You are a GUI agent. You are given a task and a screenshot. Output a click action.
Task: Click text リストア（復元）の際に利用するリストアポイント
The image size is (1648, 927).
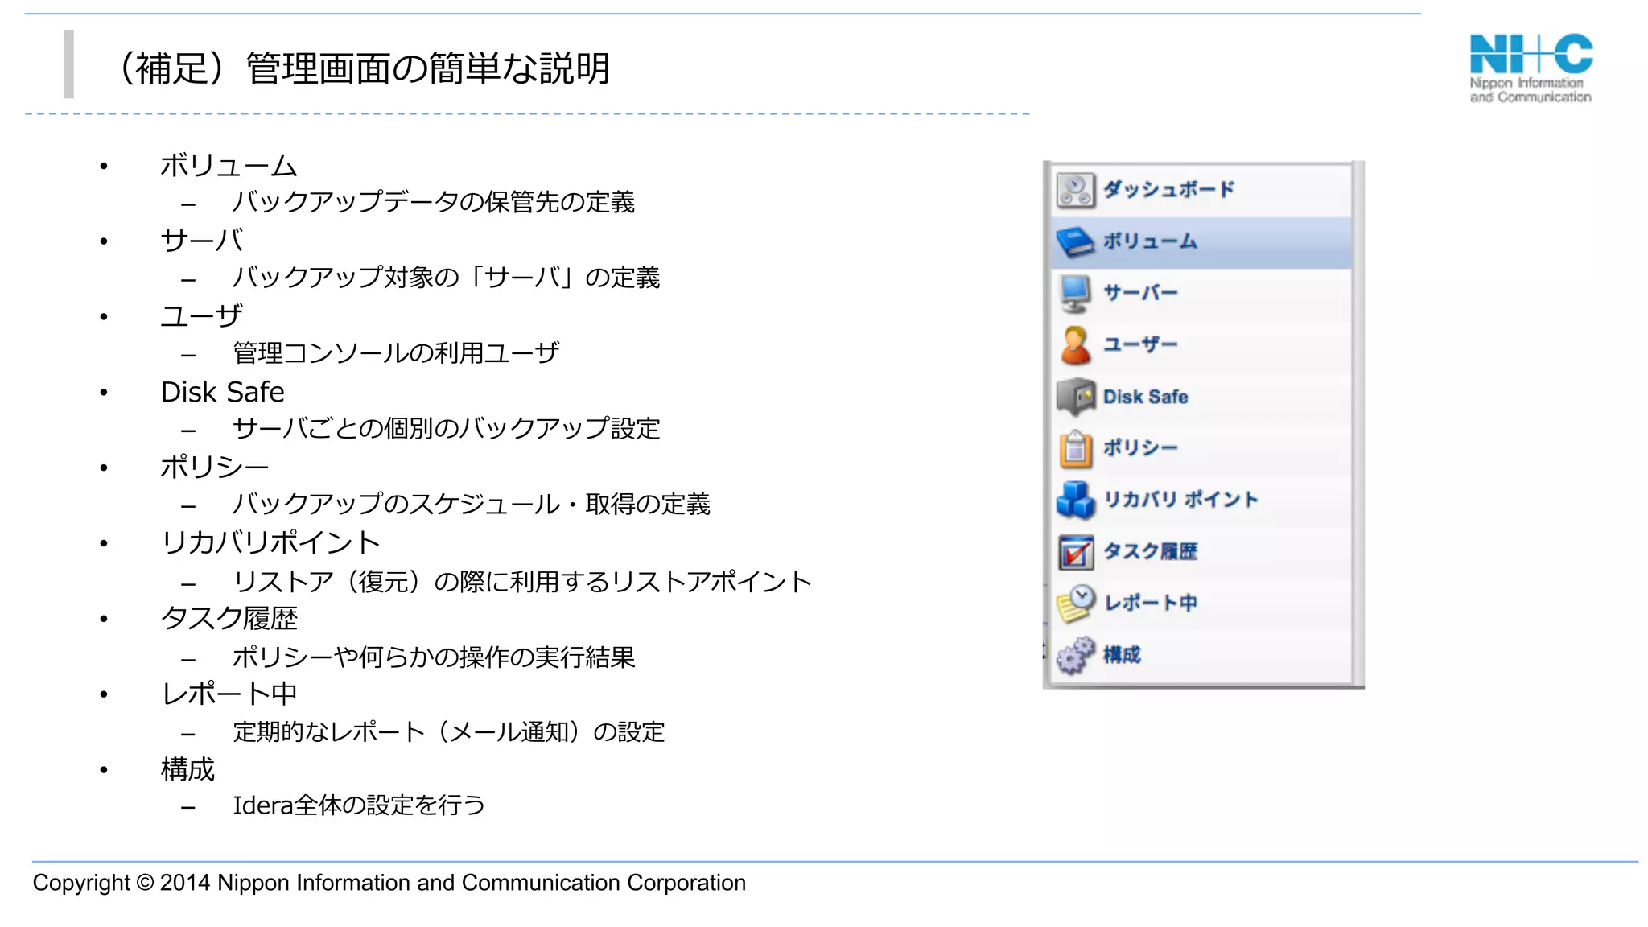click(523, 582)
